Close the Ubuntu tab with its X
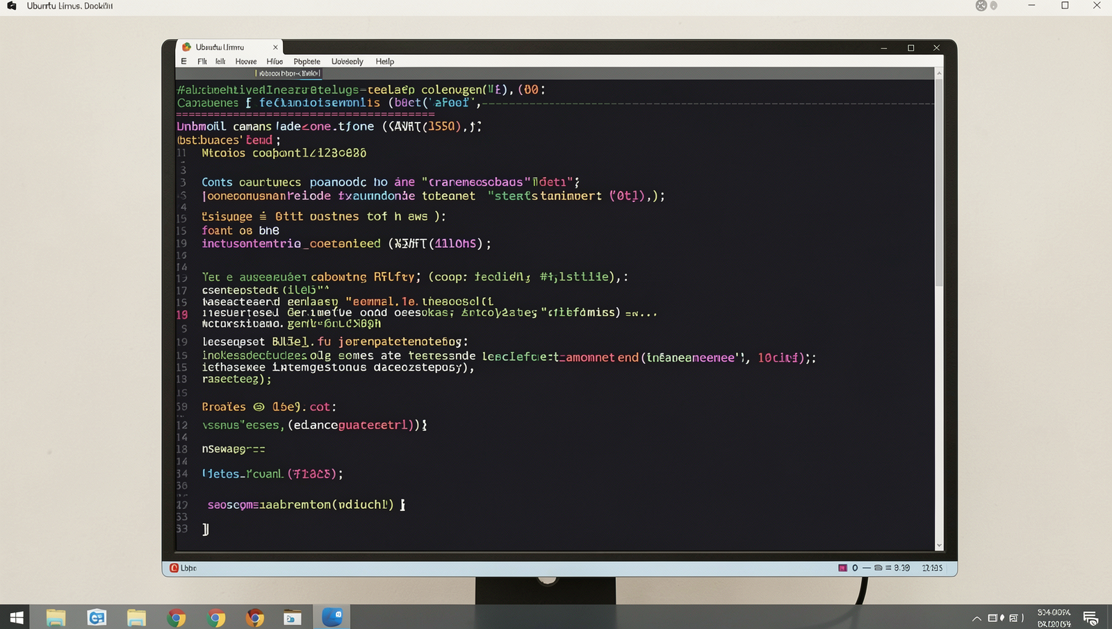Image resolution: width=1112 pixels, height=629 pixels. 275,47
